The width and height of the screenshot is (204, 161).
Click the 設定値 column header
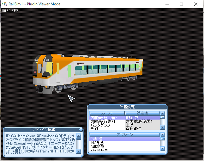click(142, 113)
